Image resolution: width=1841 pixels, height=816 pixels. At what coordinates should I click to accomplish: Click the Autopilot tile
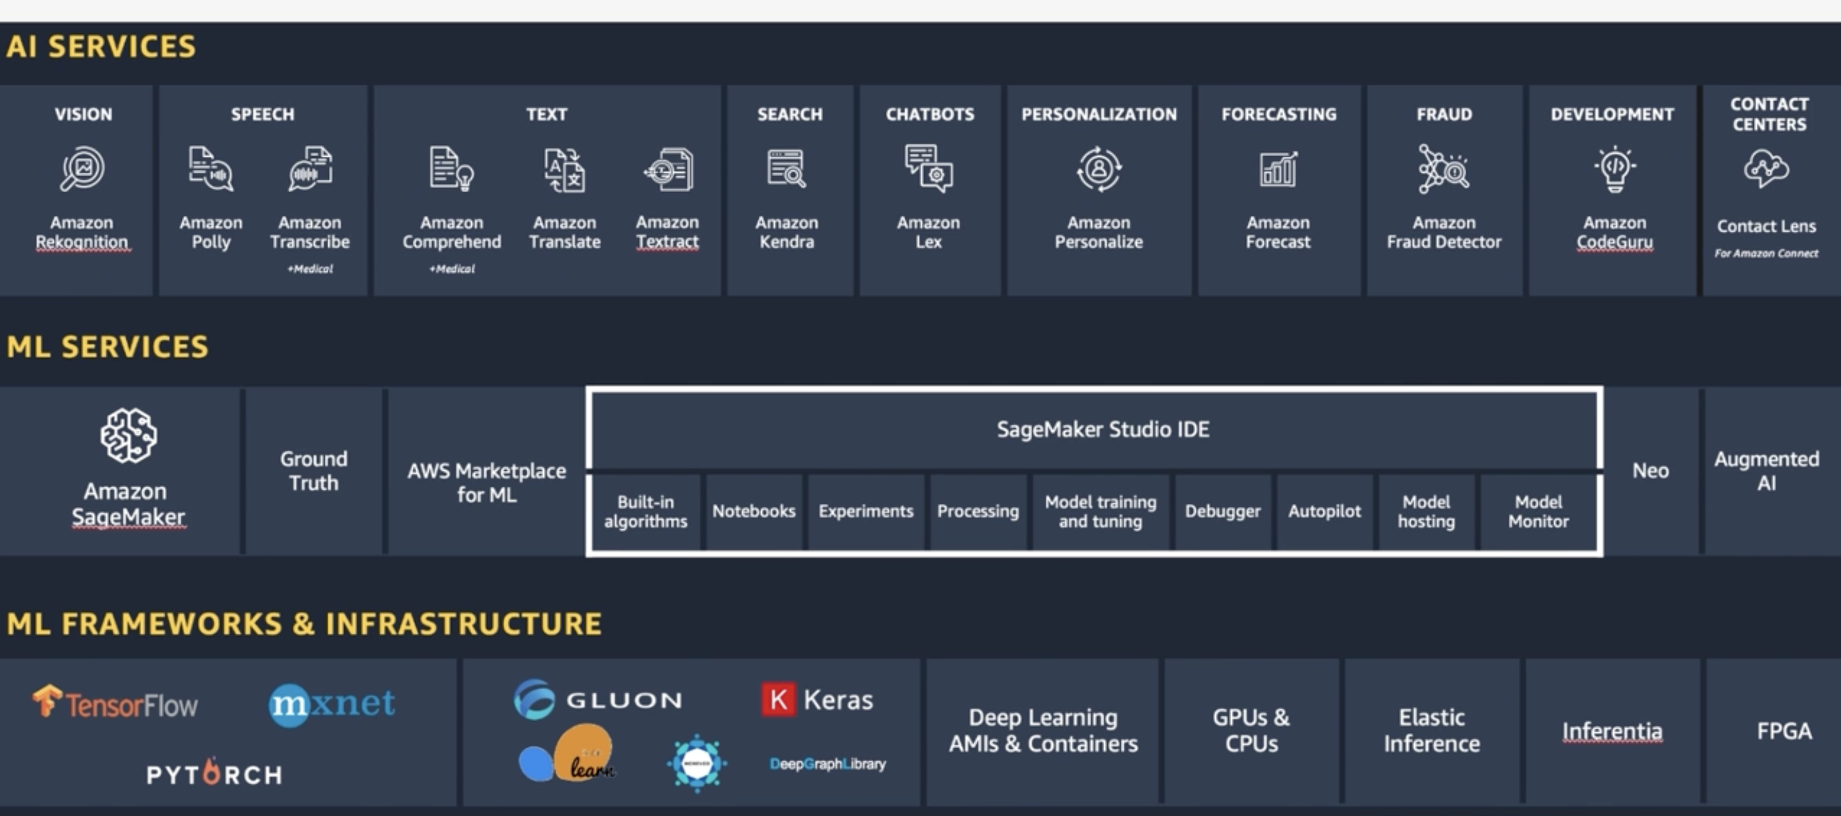(x=1325, y=511)
